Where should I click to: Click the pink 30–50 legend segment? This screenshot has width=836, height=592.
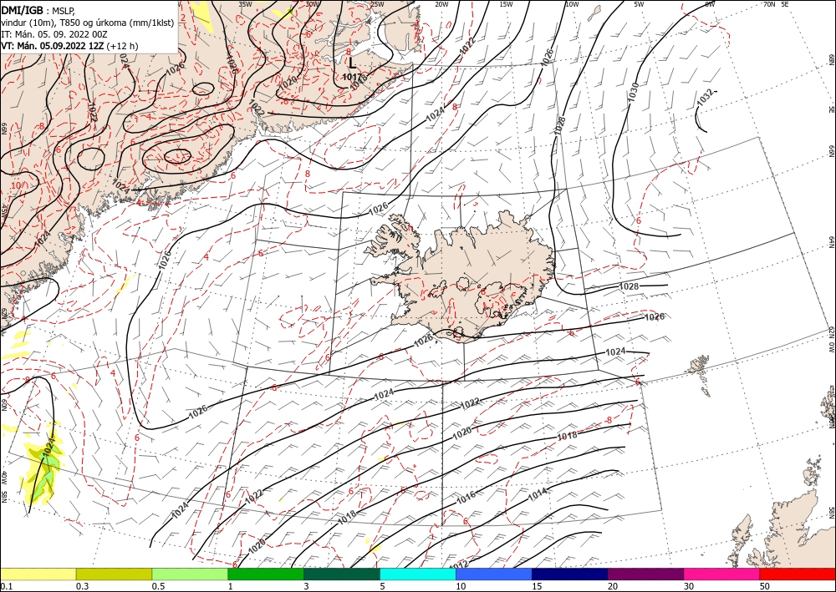coord(722,574)
